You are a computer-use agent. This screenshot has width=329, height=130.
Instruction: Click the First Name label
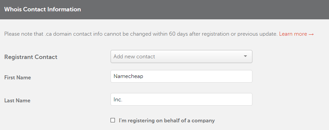click(x=18, y=77)
